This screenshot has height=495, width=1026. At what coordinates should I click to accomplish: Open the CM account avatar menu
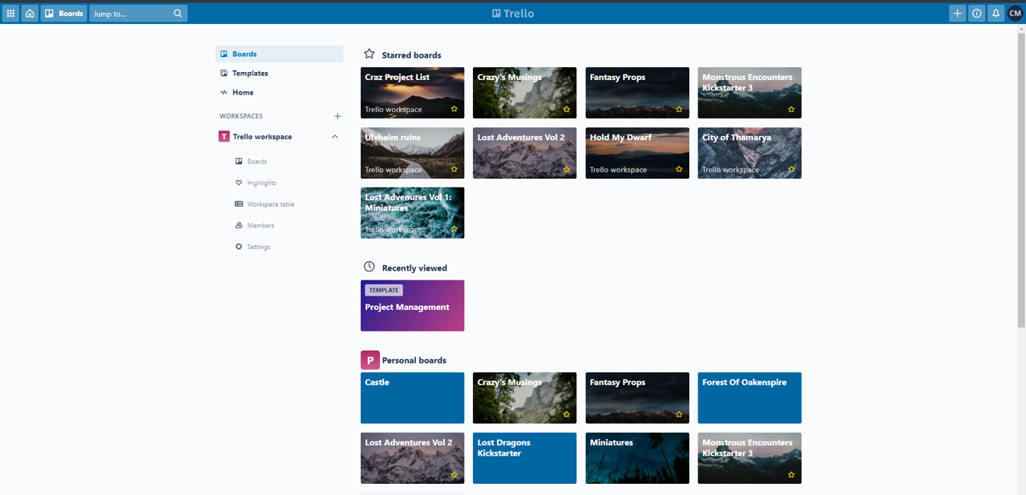(1015, 14)
